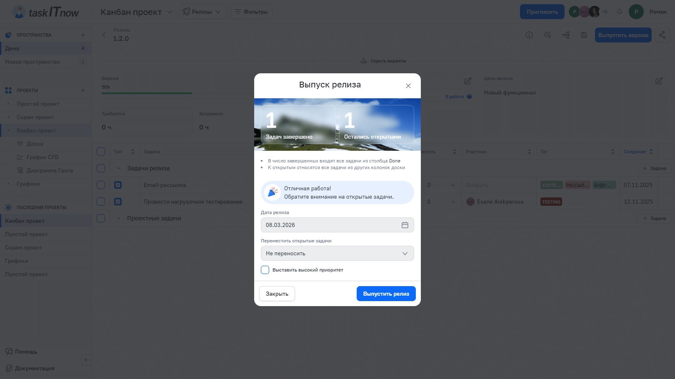Click the save diskette icon in release toolbar
Image resolution: width=675 pixels, height=379 pixels.
point(584,35)
